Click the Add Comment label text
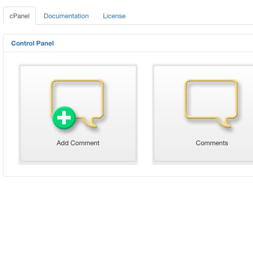 [78, 143]
